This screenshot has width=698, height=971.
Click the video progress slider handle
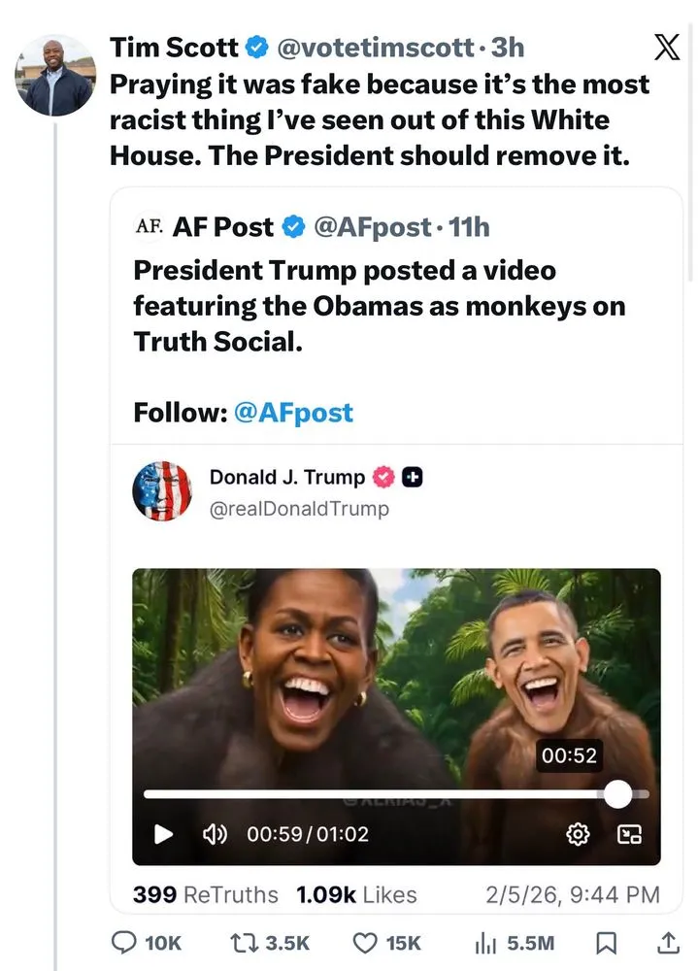click(x=617, y=794)
